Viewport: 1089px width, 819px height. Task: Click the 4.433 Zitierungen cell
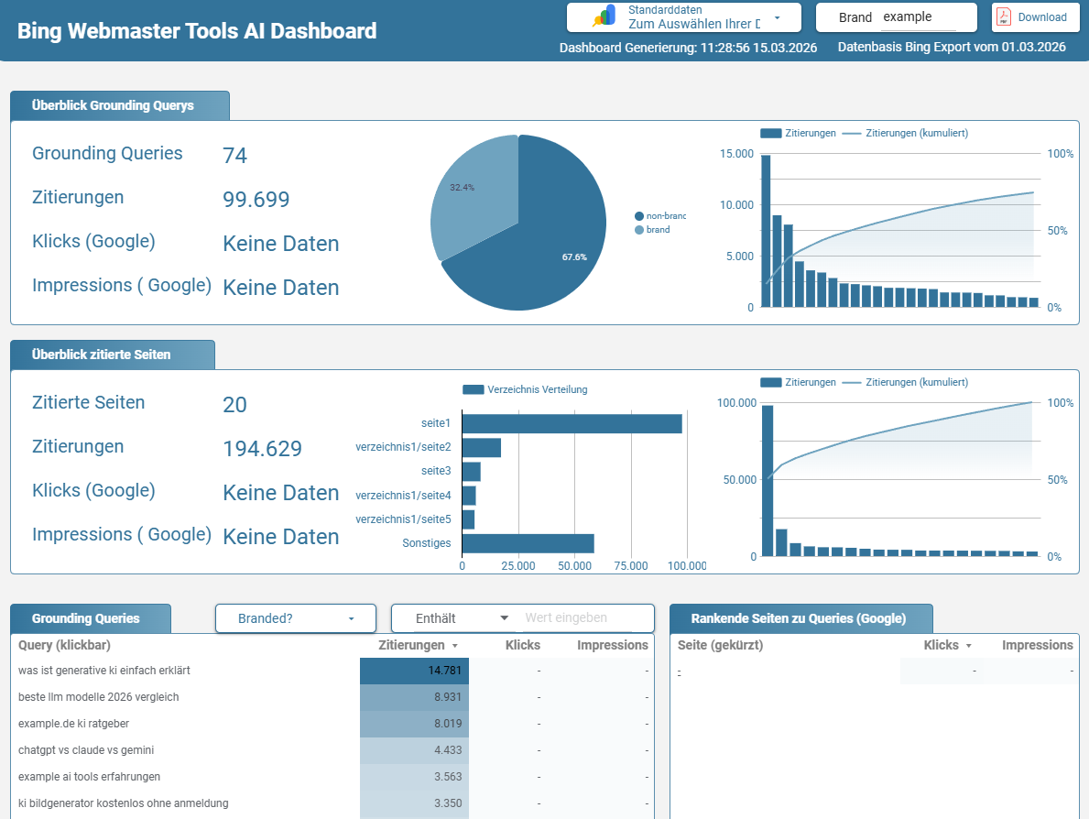[414, 750]
